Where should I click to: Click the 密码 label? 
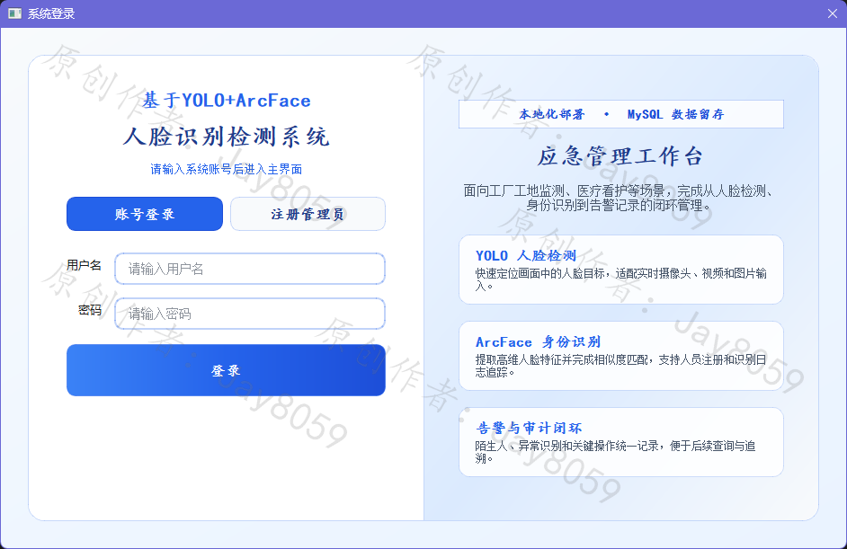(90, 310)
